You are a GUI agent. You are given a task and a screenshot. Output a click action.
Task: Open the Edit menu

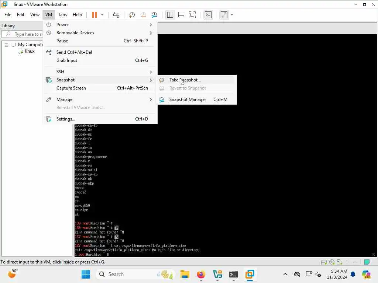(21, 15)
